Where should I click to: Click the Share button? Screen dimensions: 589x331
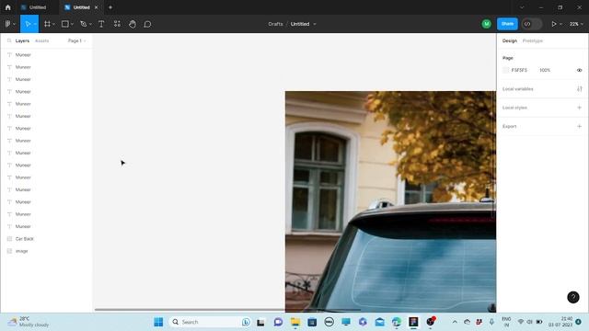click(507, 24)
